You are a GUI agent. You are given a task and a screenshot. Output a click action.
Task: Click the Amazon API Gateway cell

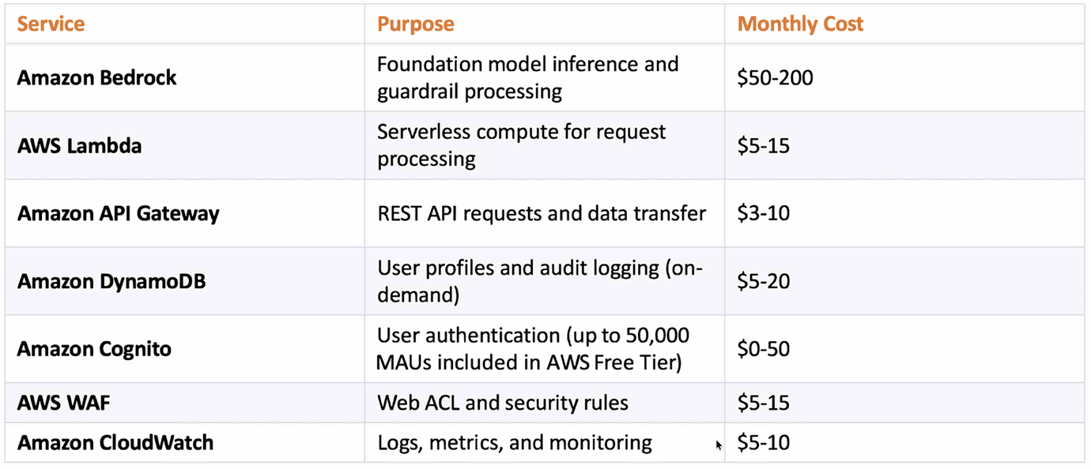(x=118, y=213)
